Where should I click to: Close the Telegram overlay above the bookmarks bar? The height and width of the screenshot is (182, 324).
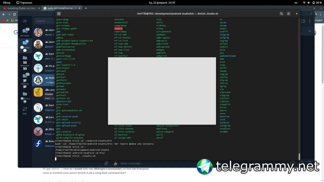[x=311, y=14]
